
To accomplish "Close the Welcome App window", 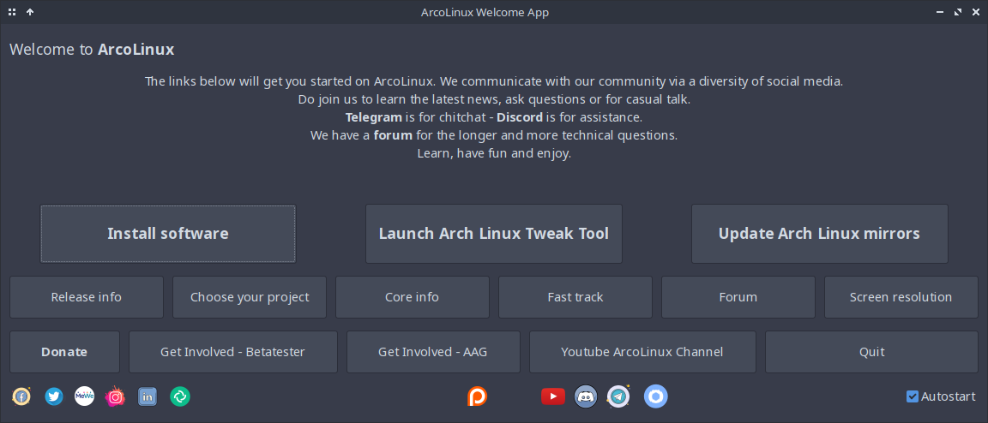I will point(975,12).
